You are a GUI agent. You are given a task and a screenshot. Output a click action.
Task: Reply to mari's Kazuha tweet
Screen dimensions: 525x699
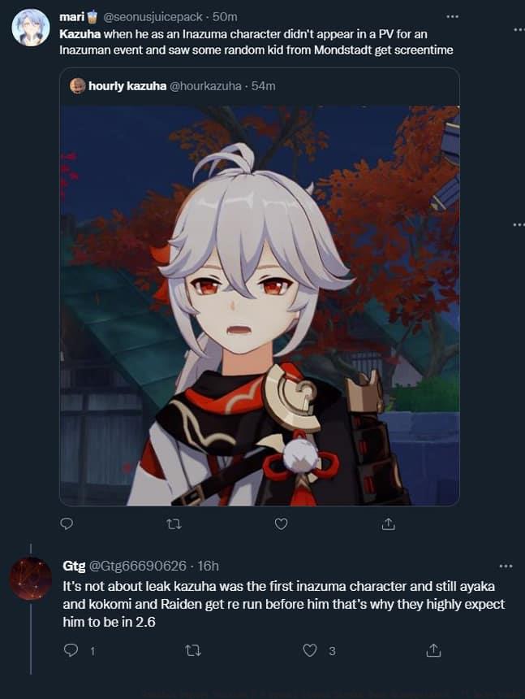click(x=67, y=523)
